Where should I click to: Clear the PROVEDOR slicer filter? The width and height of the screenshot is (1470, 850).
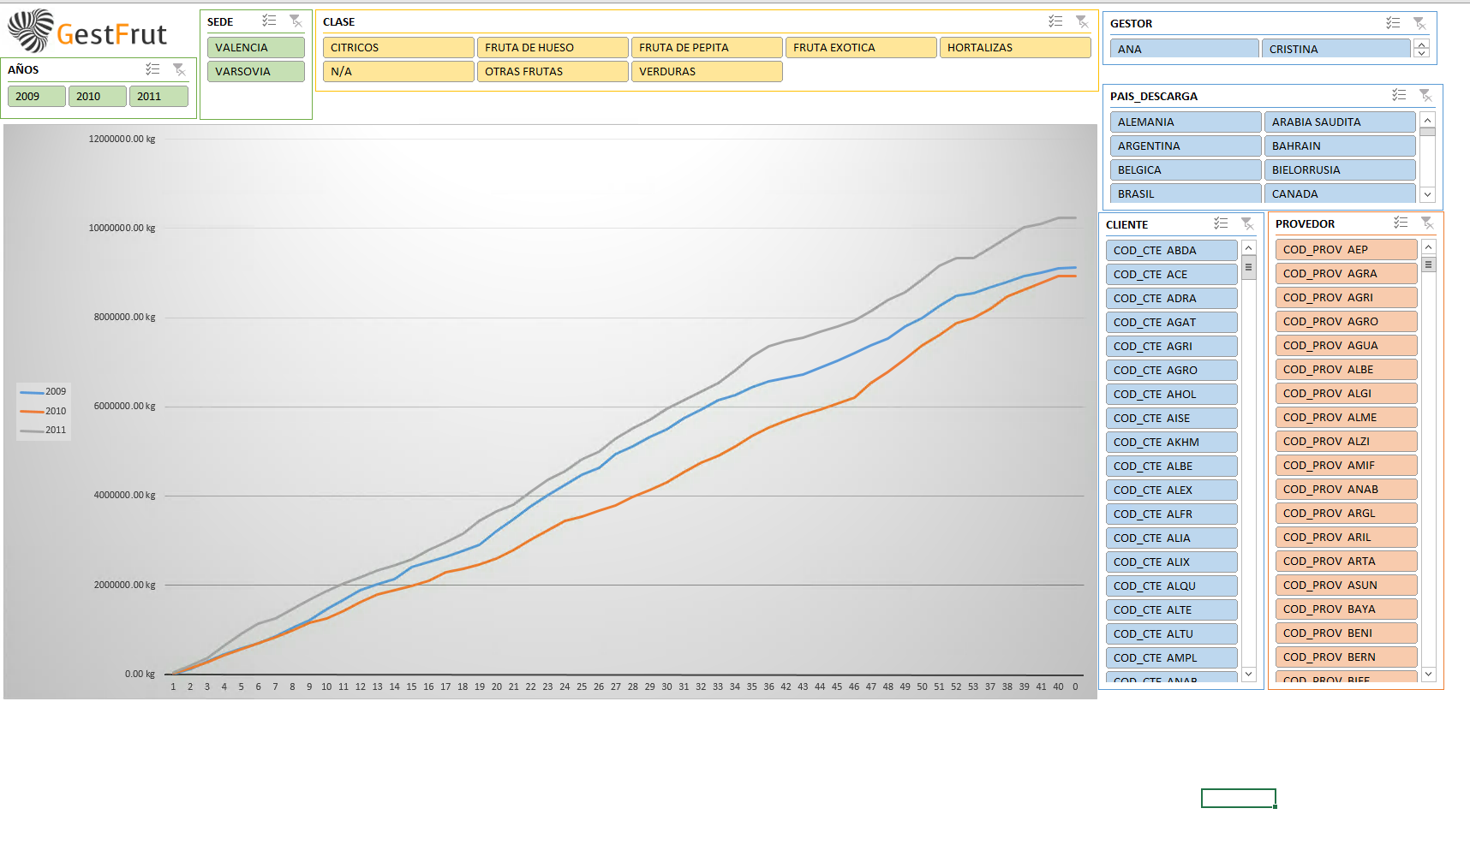pos(1427,223)
